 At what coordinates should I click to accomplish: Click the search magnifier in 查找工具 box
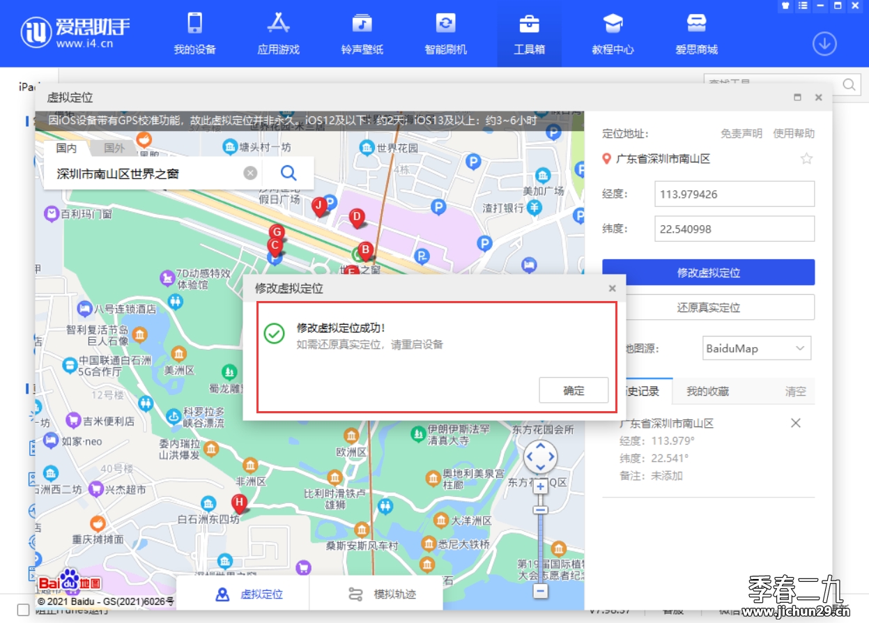[849, 84]
